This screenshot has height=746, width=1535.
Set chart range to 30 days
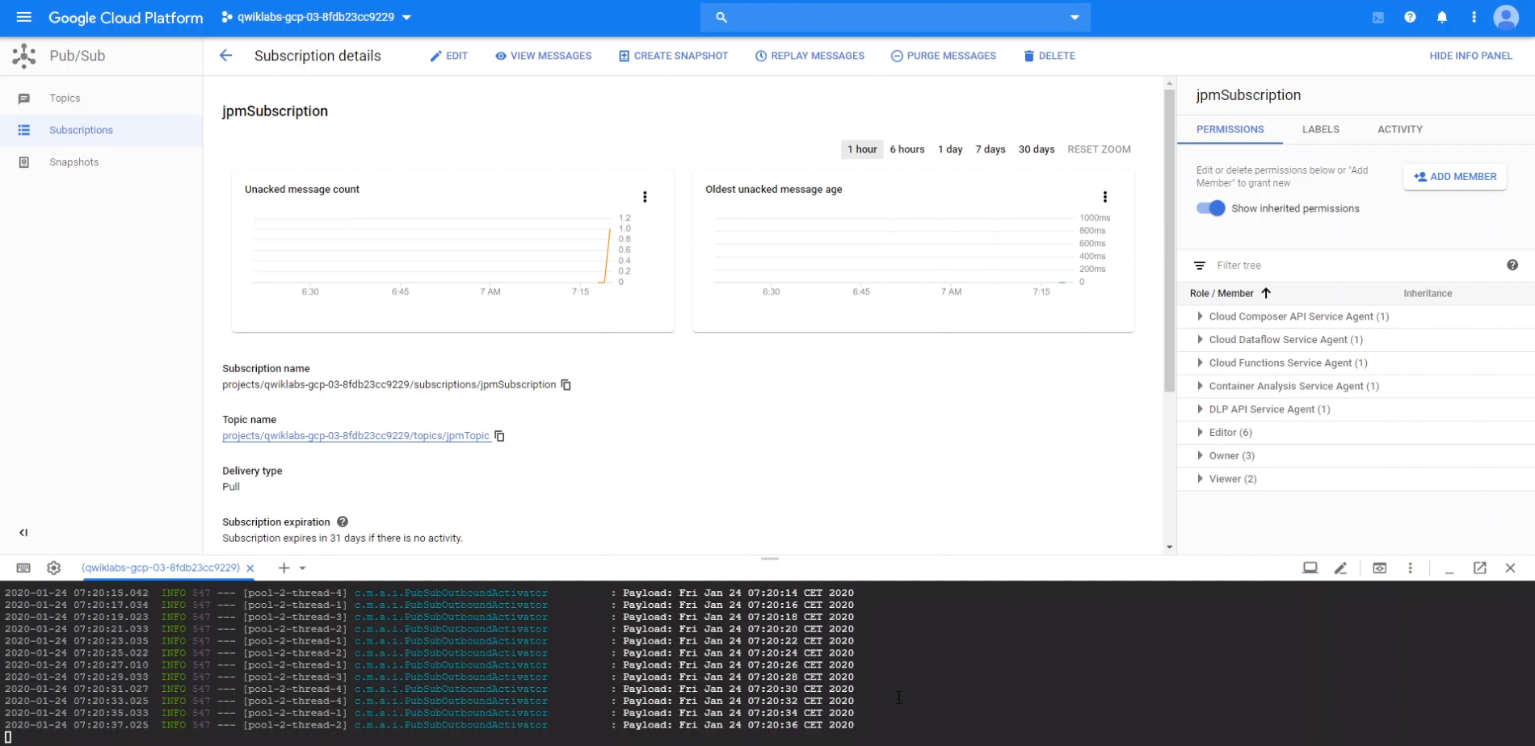[1037, 149]
